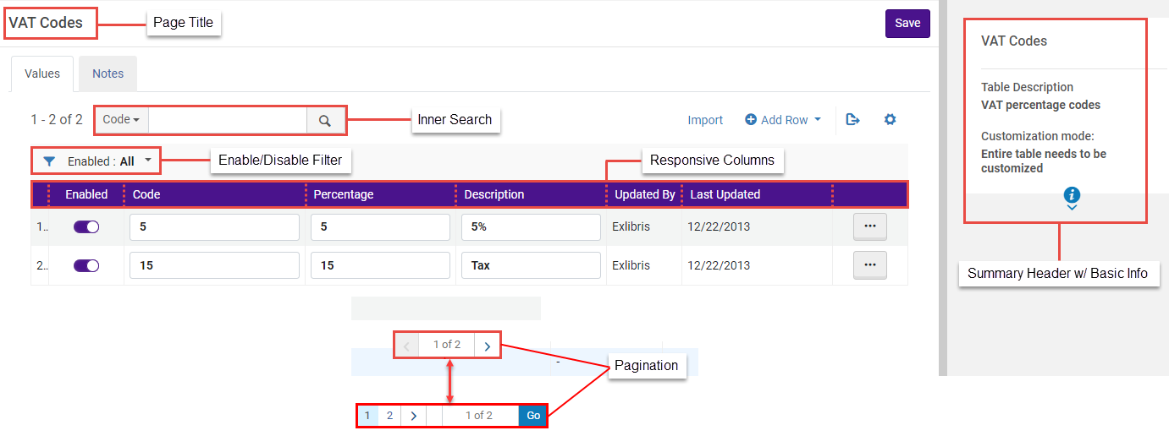1169x436 pixels.
Task: Click the 1 - 2 of 2 record count
Action: tap(57, 120)
